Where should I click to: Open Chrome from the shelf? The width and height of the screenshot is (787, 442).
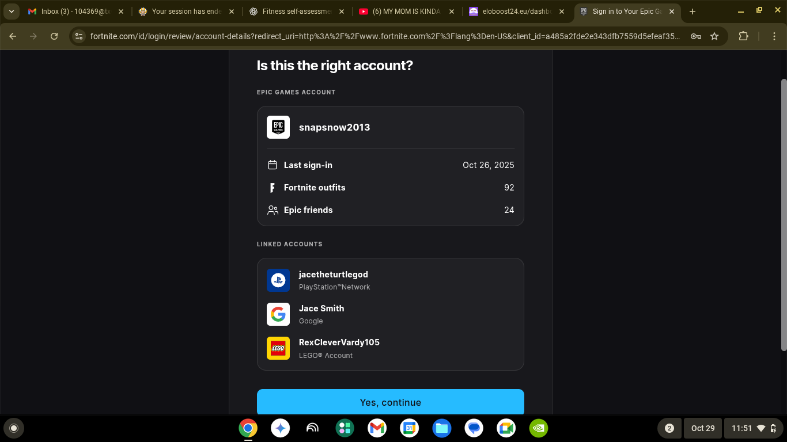coord(248,428)
